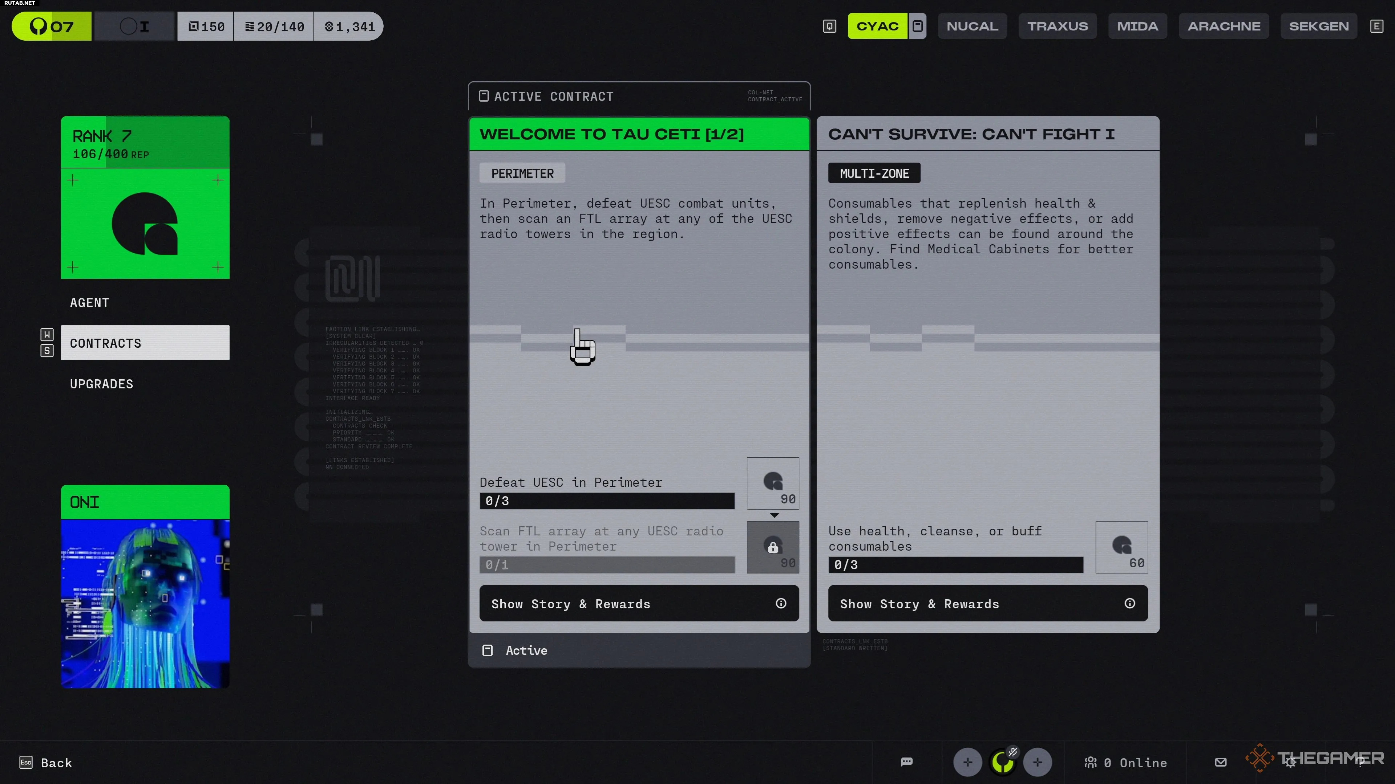Viewport: 1395px width, 784px height.
Task: Click the Defeat UESC 0/3 progress bar
Action: pyautogui.click(x=607, y=501)
